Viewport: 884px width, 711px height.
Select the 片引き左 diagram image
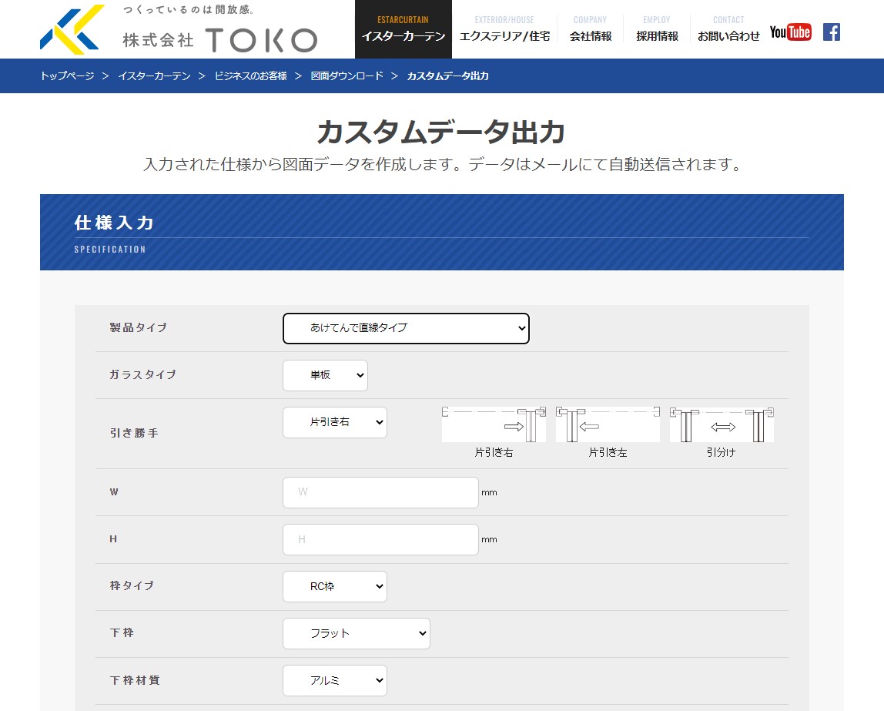tap(608, 424)
